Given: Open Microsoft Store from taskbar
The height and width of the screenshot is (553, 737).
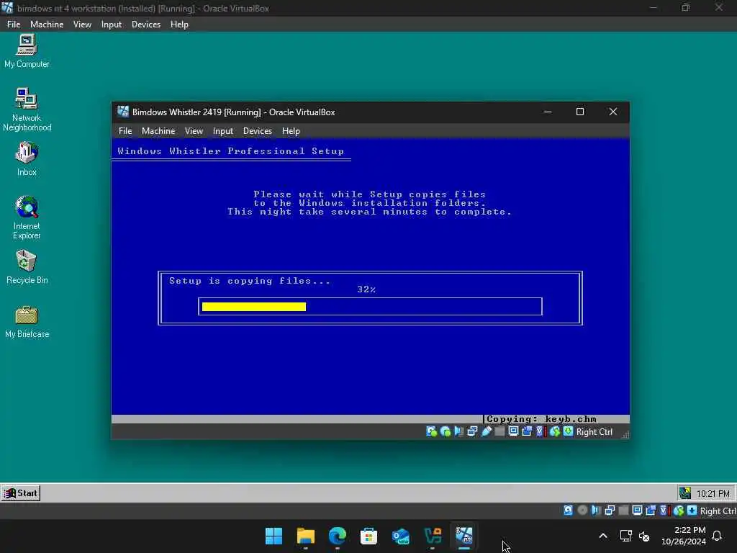Looking at the screenshot, I should click(x=369, y=536).
